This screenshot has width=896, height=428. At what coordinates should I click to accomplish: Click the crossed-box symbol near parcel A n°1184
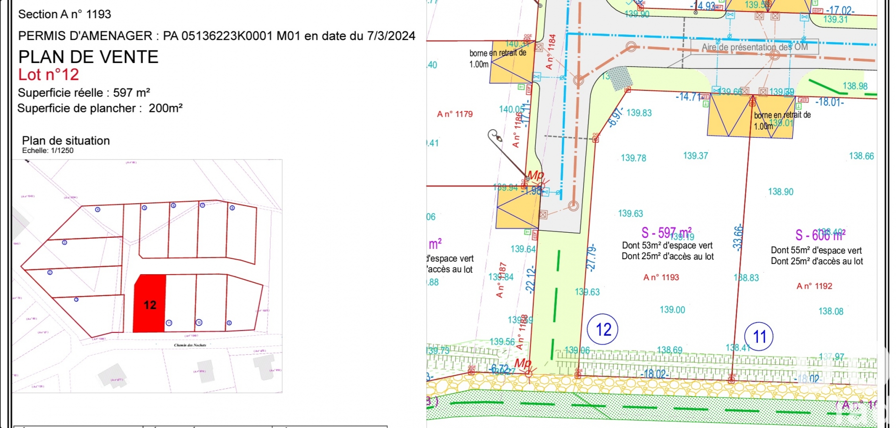(x=539, y=47)
